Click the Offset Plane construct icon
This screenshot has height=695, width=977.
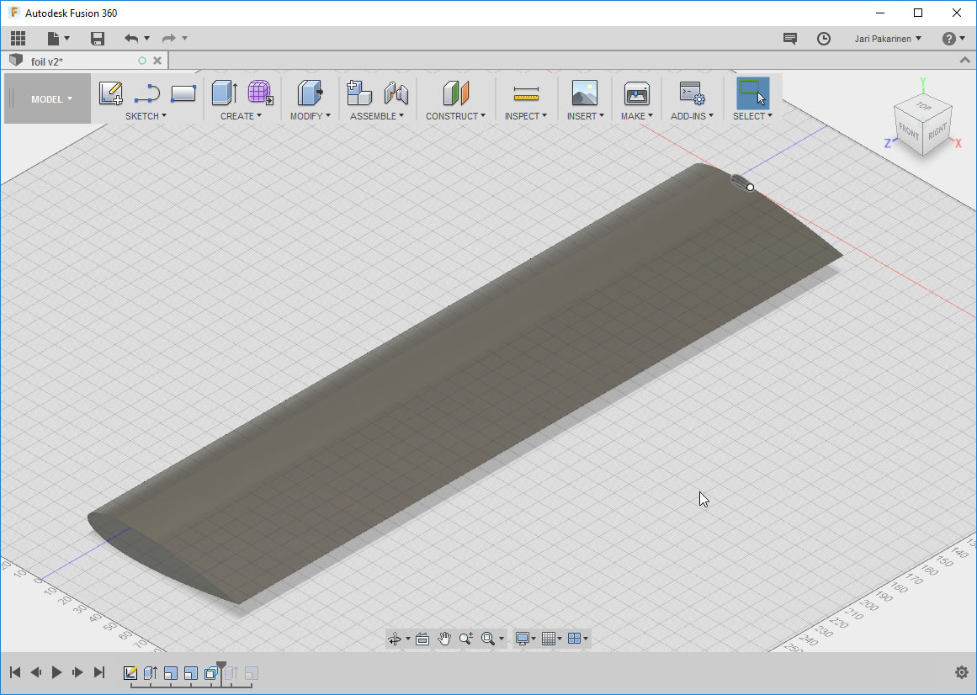pyautogui.click(x=455, y=93)
